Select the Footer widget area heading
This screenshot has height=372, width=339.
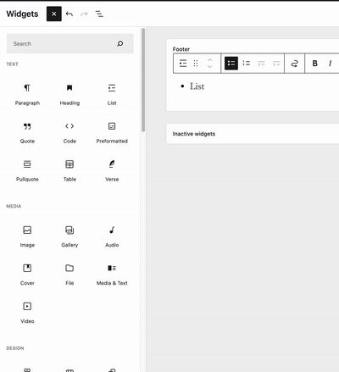[x=181, y=49]
